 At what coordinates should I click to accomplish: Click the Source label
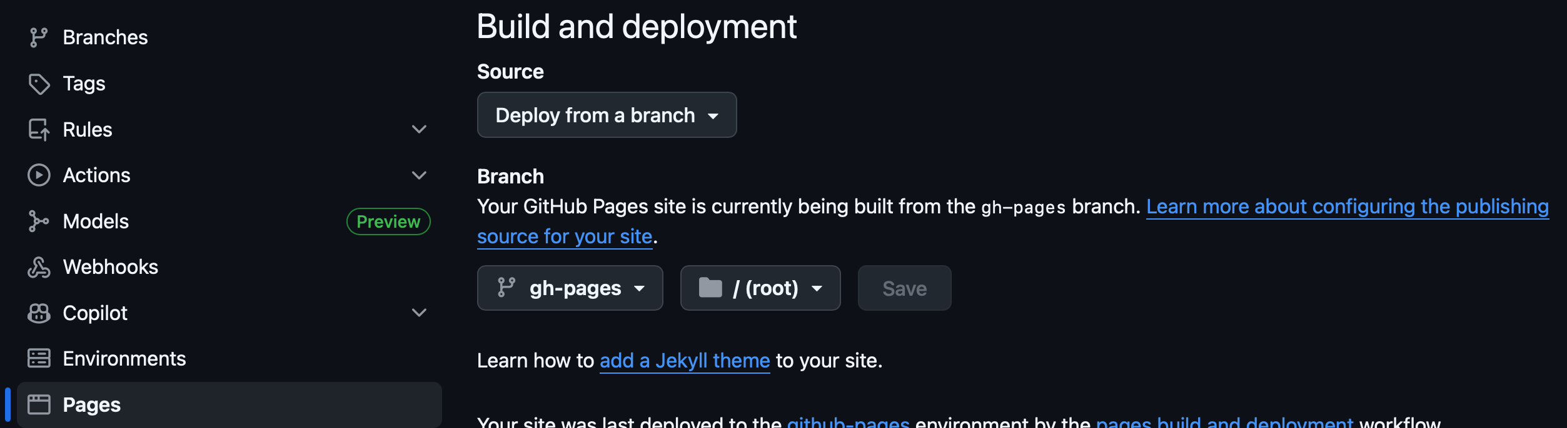coord(510,72)
